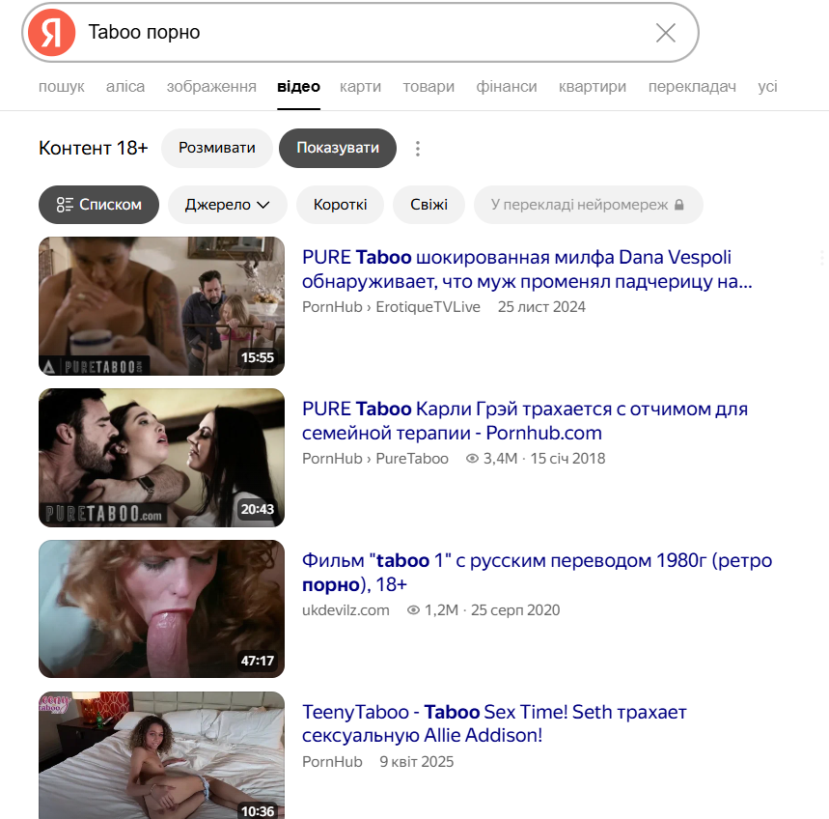
Task: Open the video thumbnail with duration 10:36
Action: (162, 755)
